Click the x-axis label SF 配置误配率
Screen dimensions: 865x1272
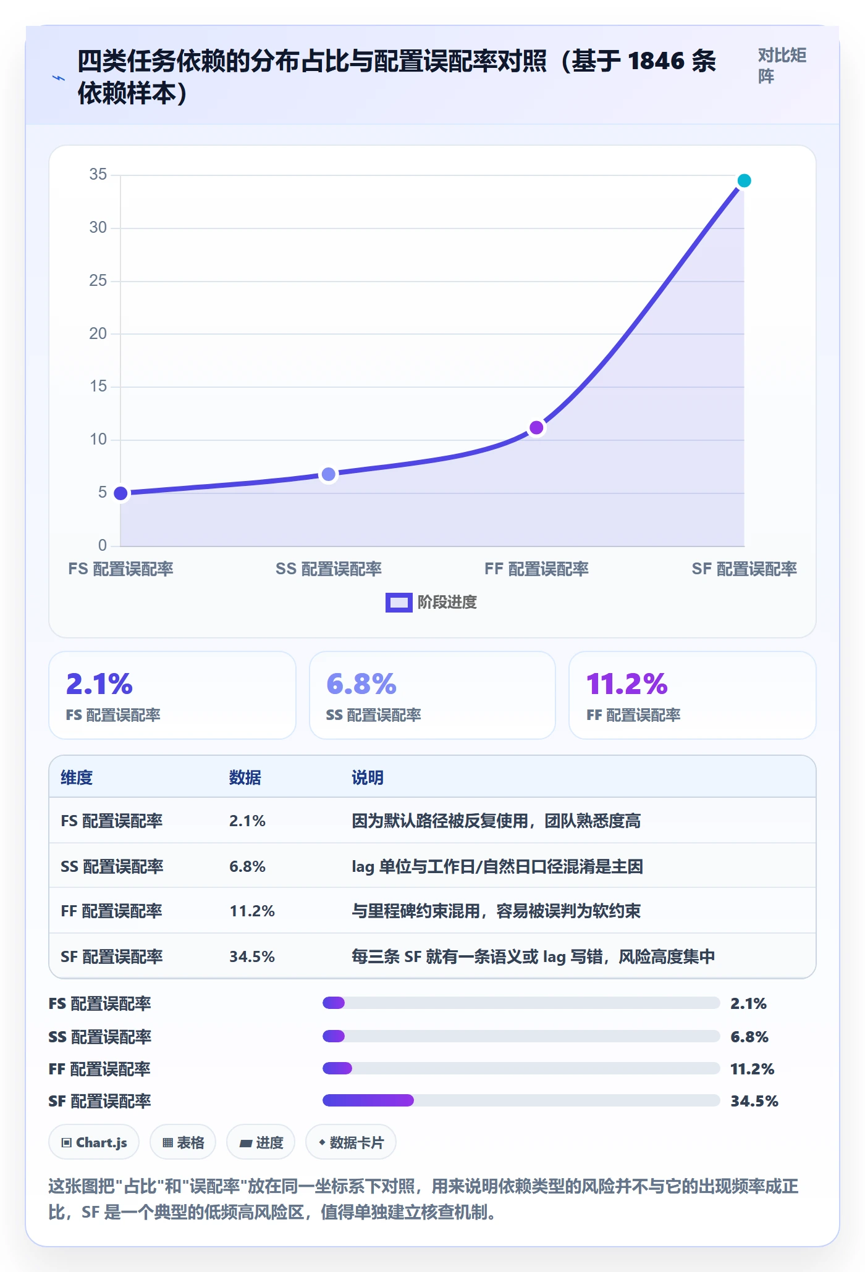[744, 569]
